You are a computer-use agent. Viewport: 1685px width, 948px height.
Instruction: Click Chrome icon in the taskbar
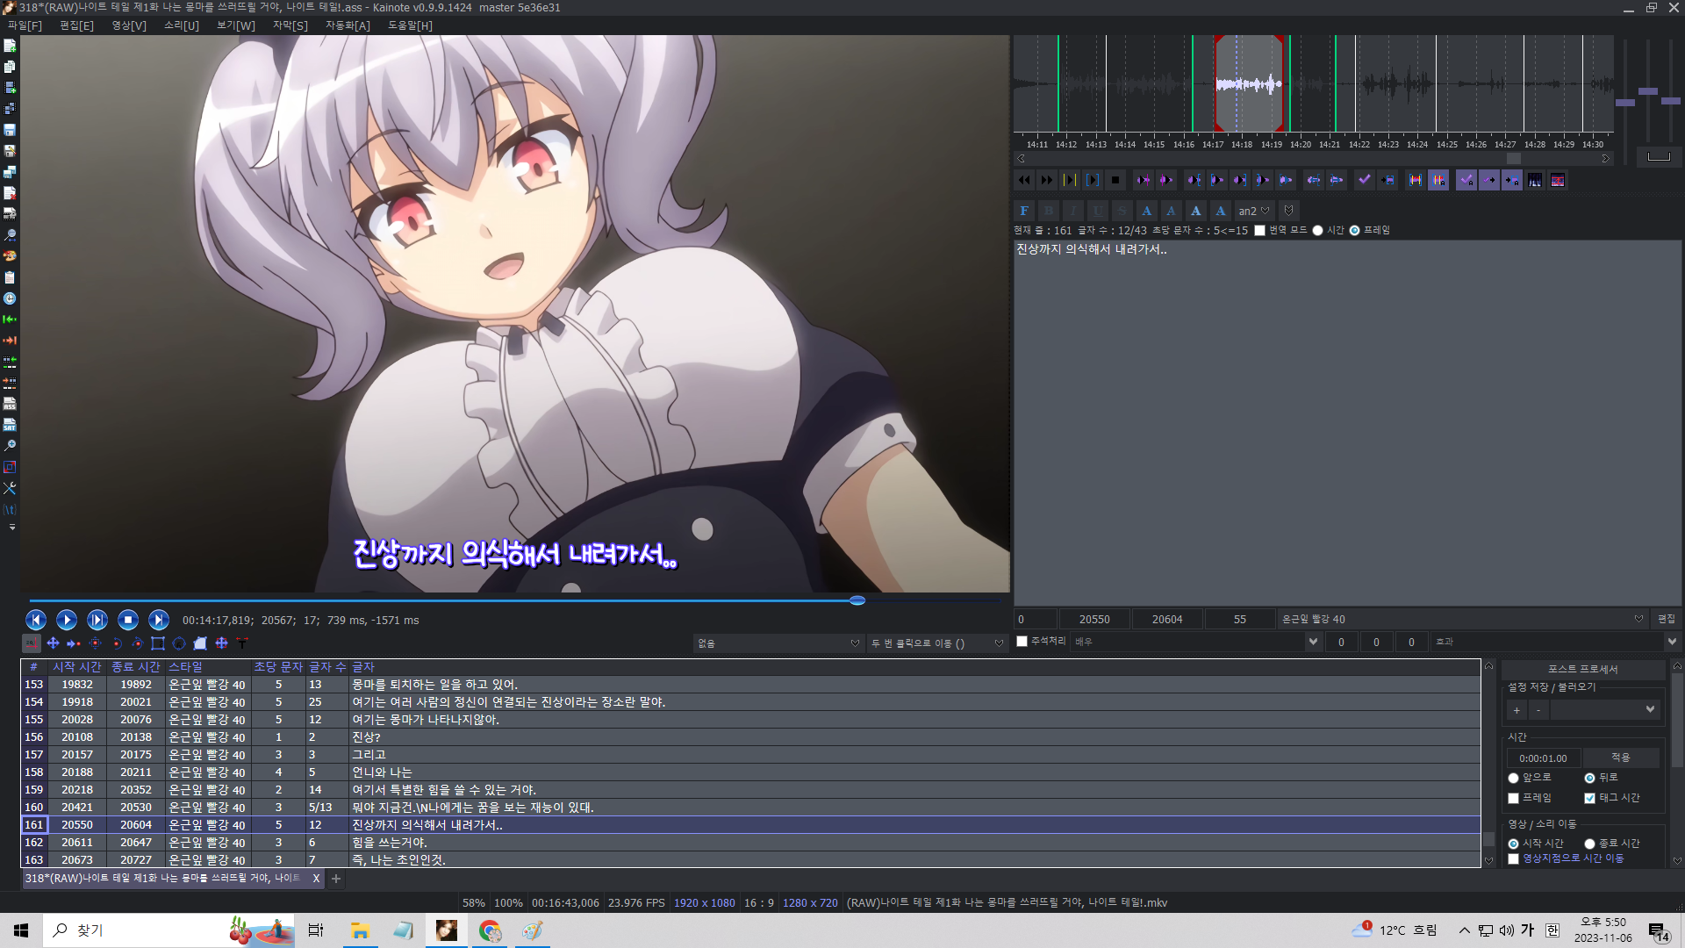tap(490, 930)
